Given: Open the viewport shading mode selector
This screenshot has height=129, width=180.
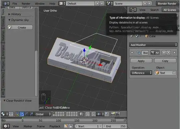Looking at the screenshot, I should (x=4, y=114).
